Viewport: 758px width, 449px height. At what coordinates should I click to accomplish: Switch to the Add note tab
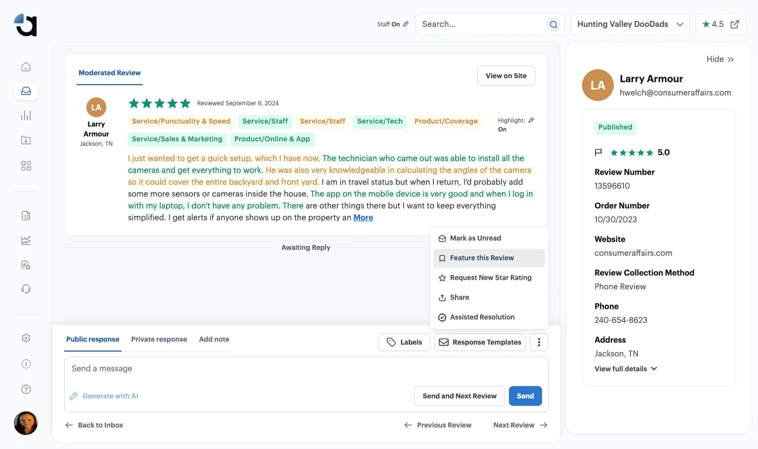tap(214, 339)
